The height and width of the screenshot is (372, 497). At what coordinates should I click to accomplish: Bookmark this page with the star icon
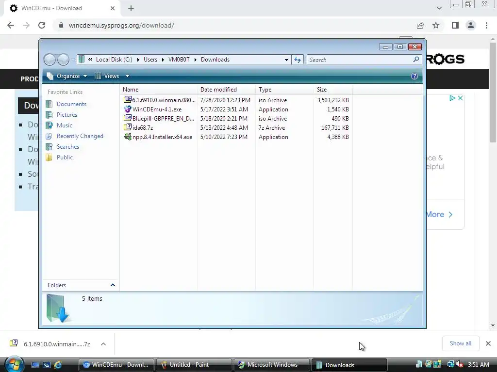[436, 25]
